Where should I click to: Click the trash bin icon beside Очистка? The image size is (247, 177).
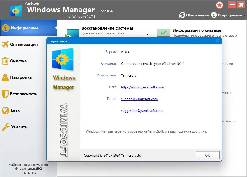click(x=5, y=61)
